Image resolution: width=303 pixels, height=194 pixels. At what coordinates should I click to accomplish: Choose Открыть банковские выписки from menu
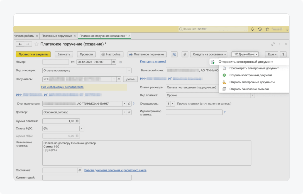coord(249,89)
